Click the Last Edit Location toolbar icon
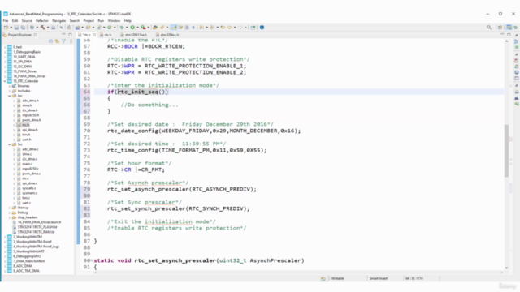This screenshot has width=520, height=292. 223,28
